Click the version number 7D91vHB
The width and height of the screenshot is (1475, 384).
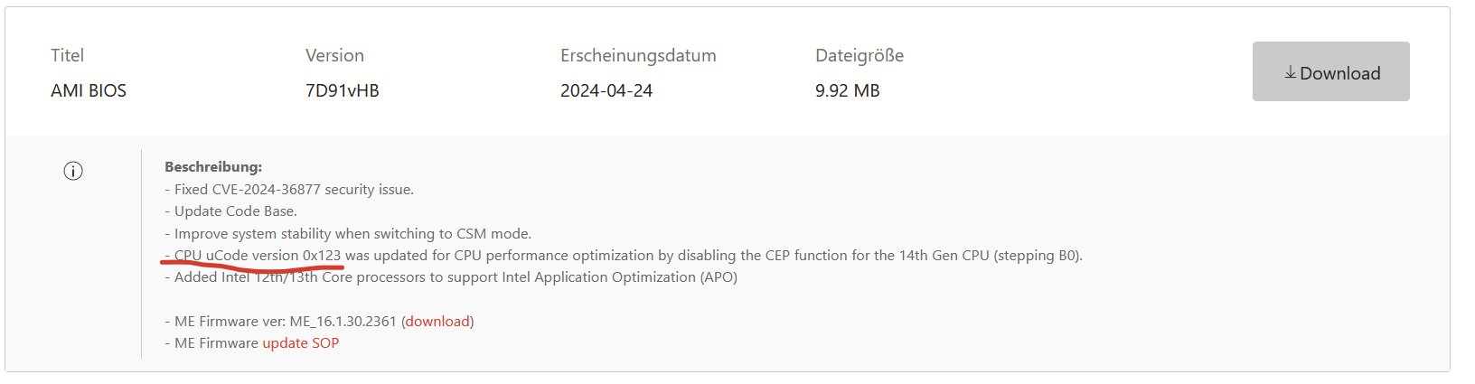tap(342, 90)
